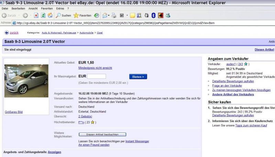
Task: Click the clock-like toolbar icon
Action: [x=146, y=15]
